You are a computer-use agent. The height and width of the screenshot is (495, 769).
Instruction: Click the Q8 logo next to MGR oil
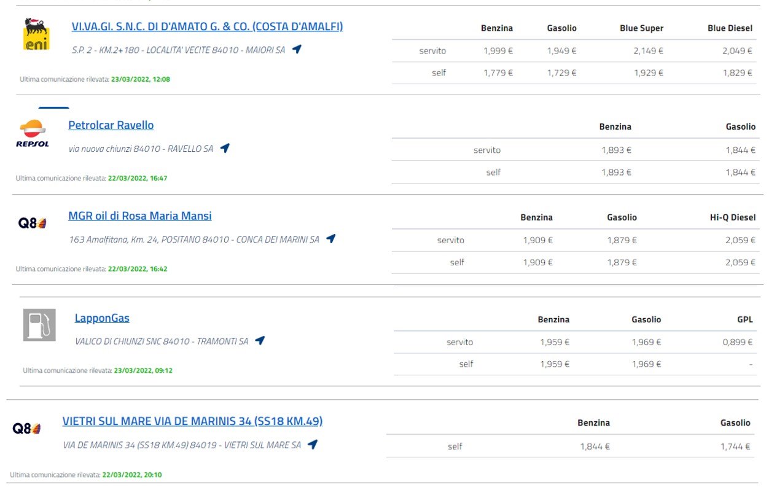[x=33, y=224]
